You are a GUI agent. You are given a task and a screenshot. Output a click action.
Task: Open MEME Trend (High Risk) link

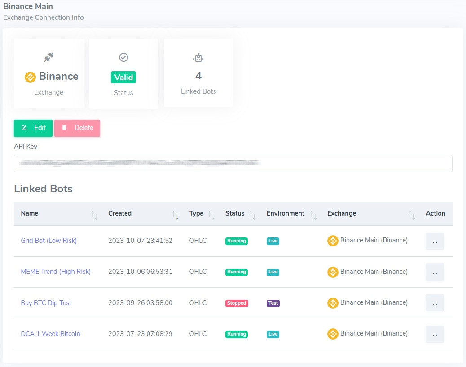click(x=56, y=272)
